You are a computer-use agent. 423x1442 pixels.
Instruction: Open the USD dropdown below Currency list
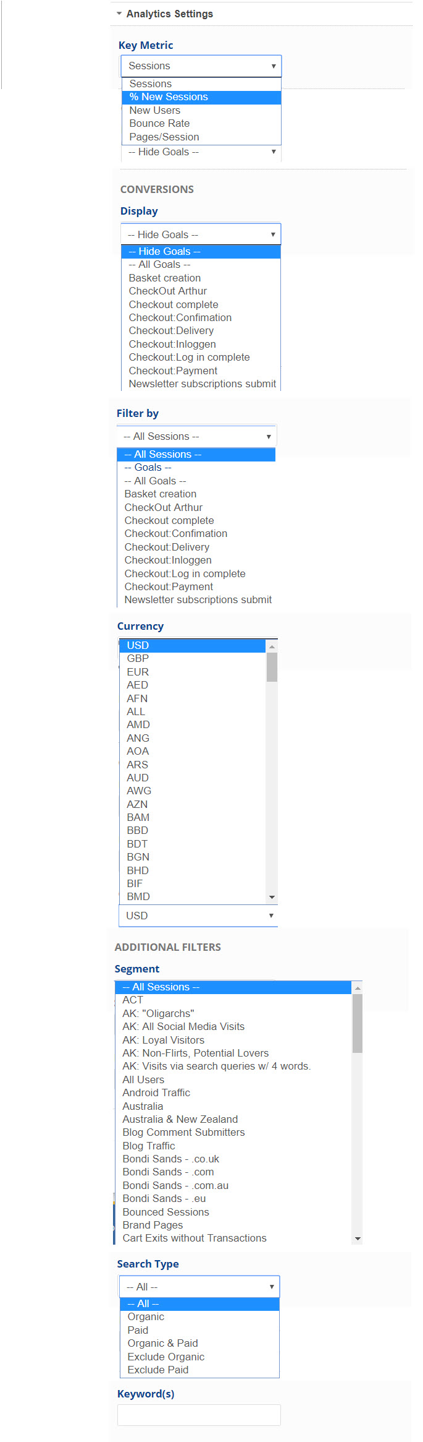point(198,916)
